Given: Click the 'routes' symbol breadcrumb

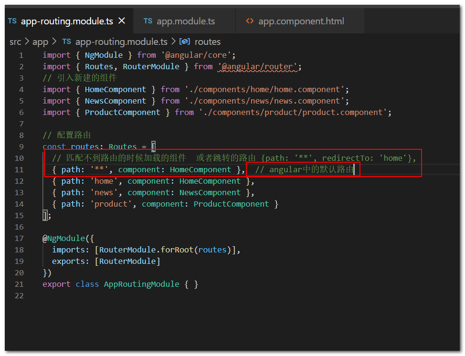Looking at the screenshot, I should pyautogui.click(x=207, y=42).
